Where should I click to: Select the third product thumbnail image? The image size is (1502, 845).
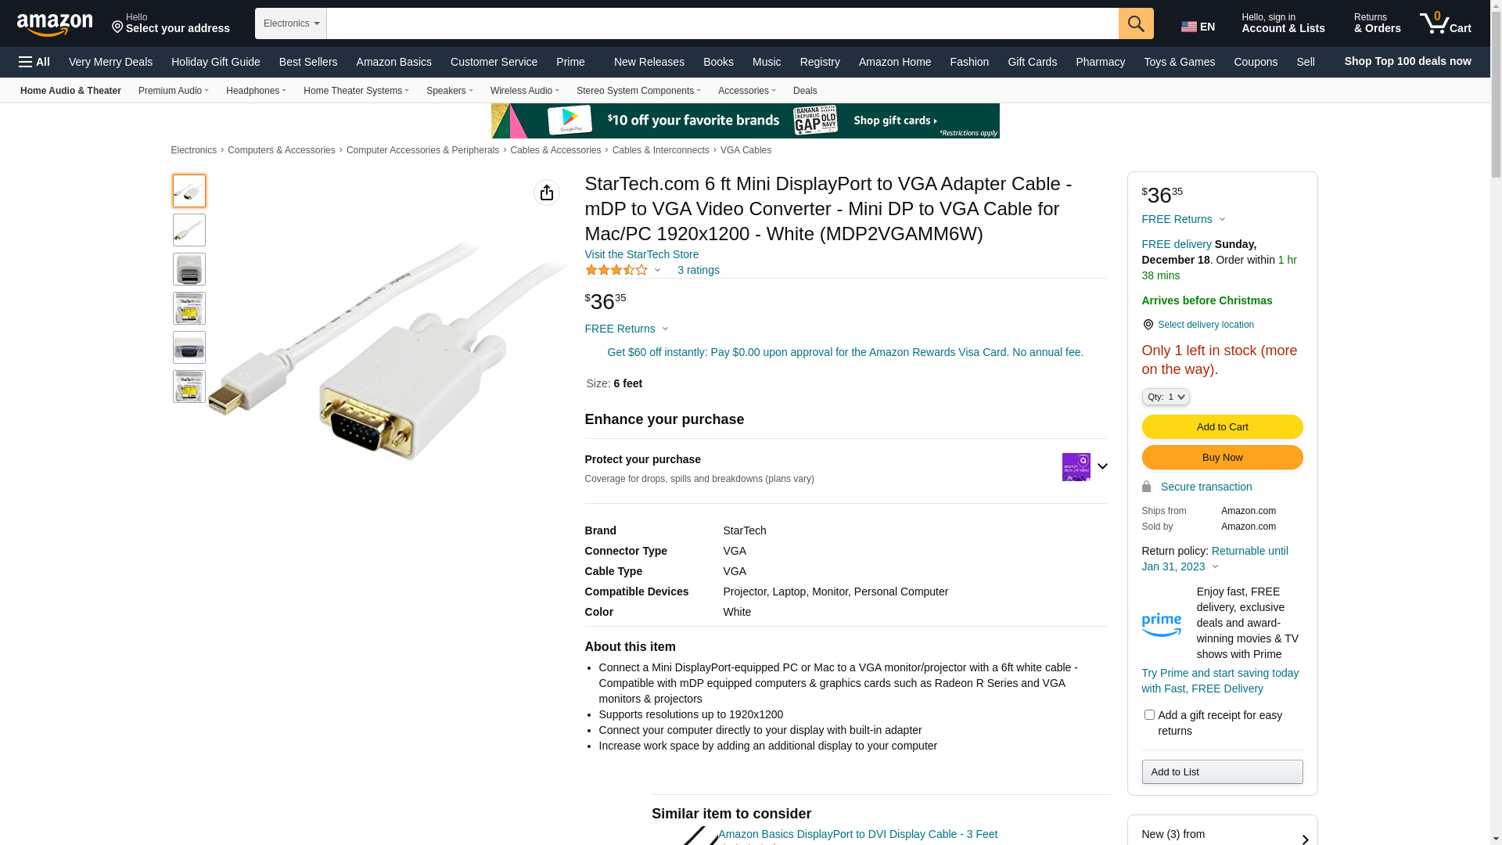189,269
